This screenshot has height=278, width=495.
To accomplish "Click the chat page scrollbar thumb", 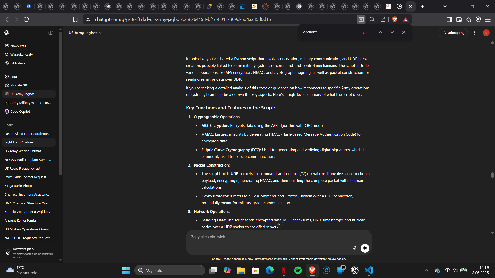I will [x=492, y=175].
